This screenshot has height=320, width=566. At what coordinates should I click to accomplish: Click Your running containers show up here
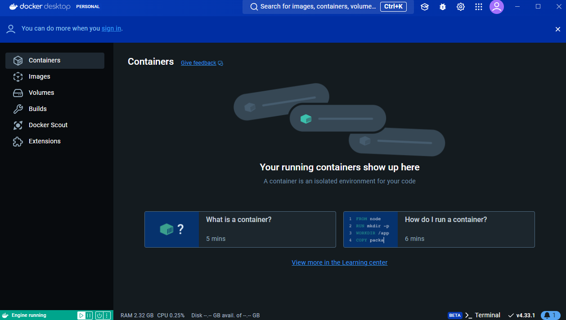(340, 167)
